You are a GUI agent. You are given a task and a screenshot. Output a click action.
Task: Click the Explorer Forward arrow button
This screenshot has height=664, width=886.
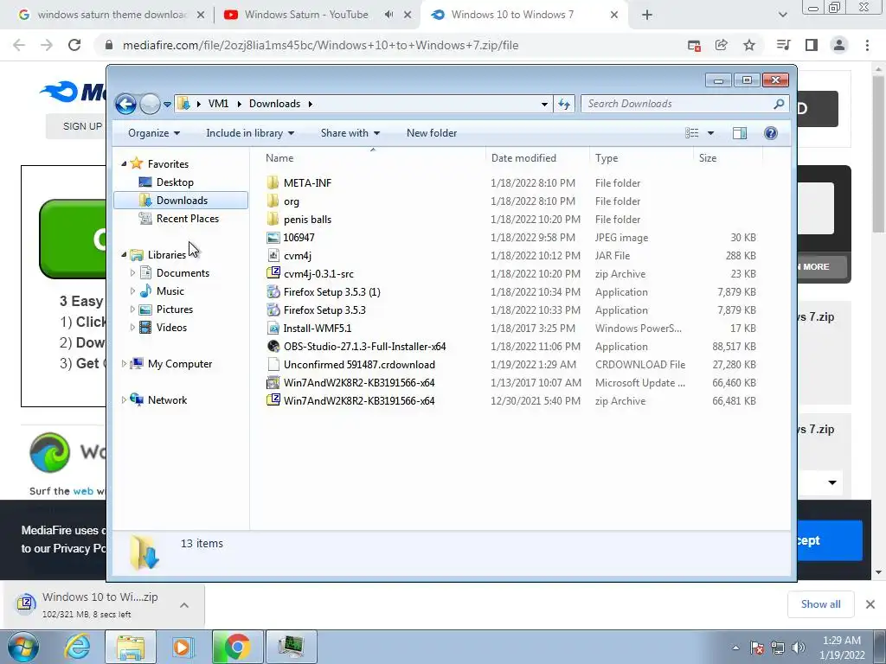coord(150,104)
